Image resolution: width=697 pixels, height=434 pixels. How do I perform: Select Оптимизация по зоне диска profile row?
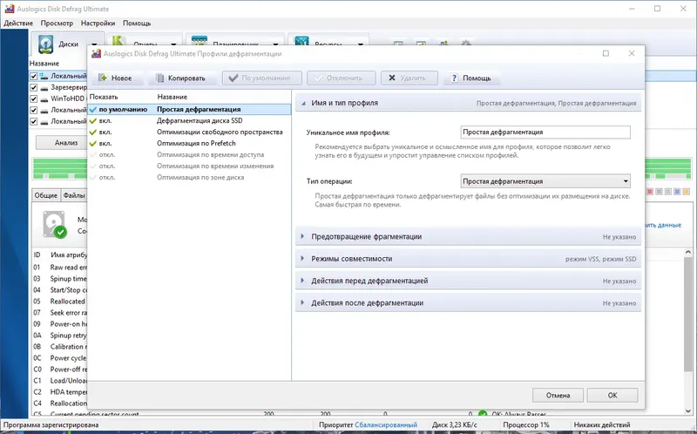(189, 178)
